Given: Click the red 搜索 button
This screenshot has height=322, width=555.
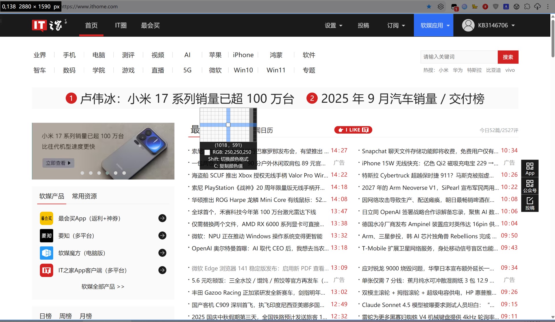Looking at the screenshot, I should [508, 57].
